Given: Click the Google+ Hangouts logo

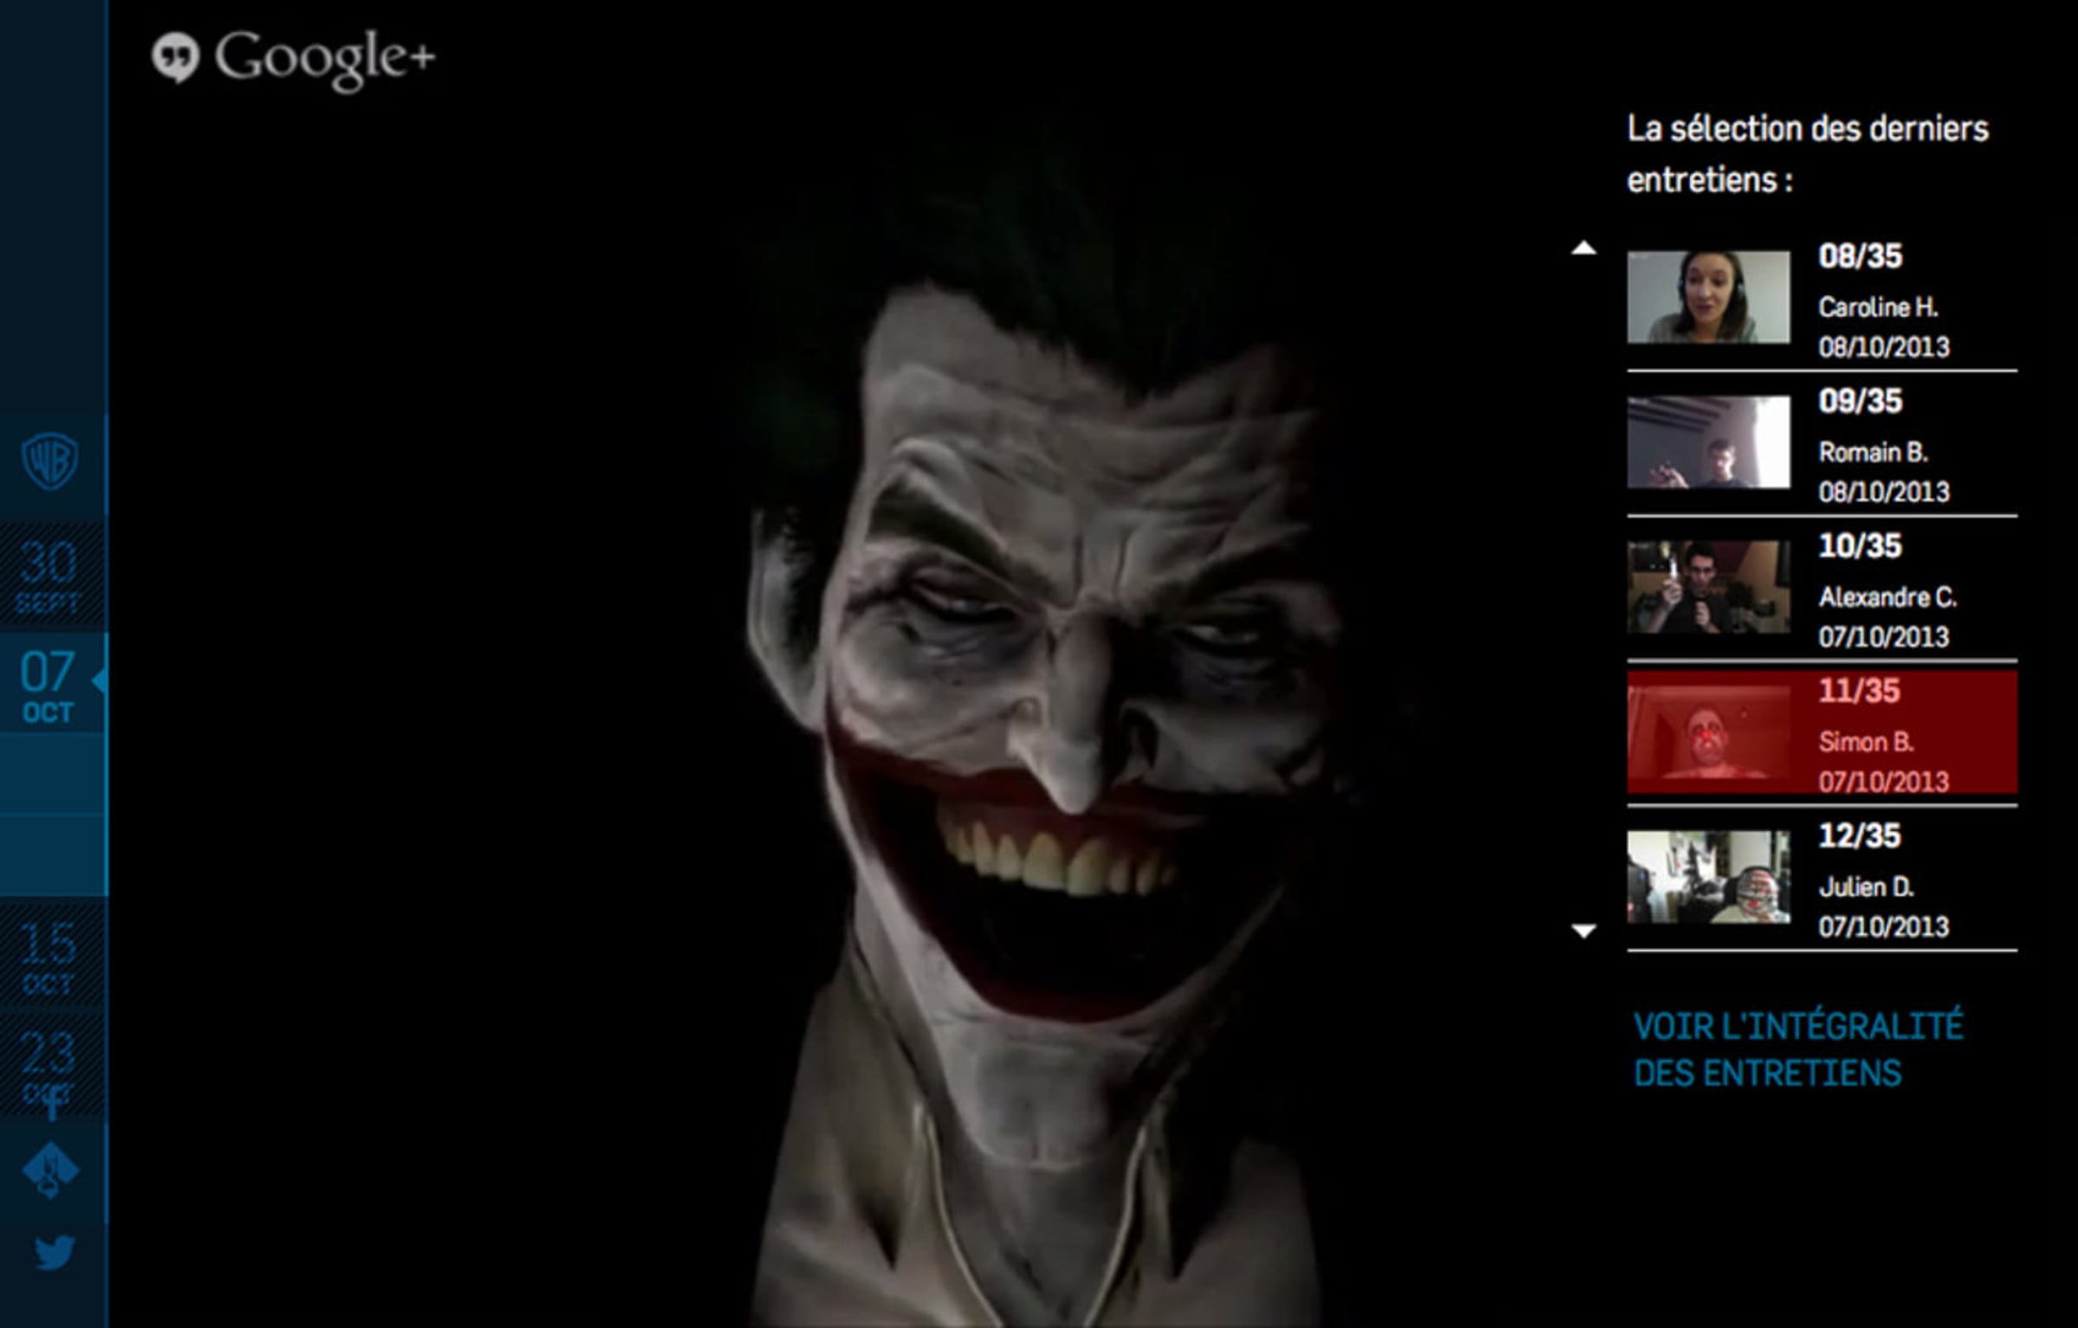Looking at the screenshot, I should click(294, 58).
